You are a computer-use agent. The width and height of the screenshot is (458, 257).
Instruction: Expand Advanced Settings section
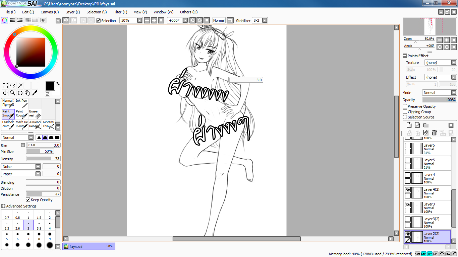click(x=3, y=206)
